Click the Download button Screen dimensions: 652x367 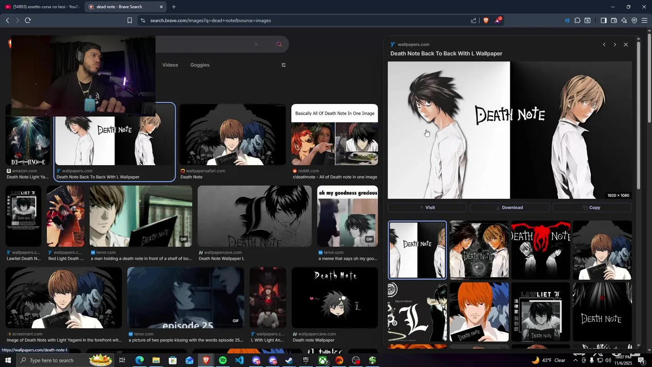pyautogui.click(x=509, y=207)
